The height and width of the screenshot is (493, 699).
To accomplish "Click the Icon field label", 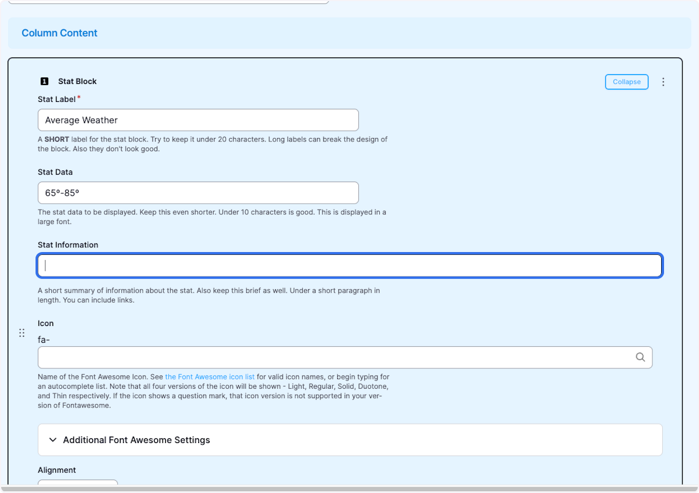I will 46,324.
